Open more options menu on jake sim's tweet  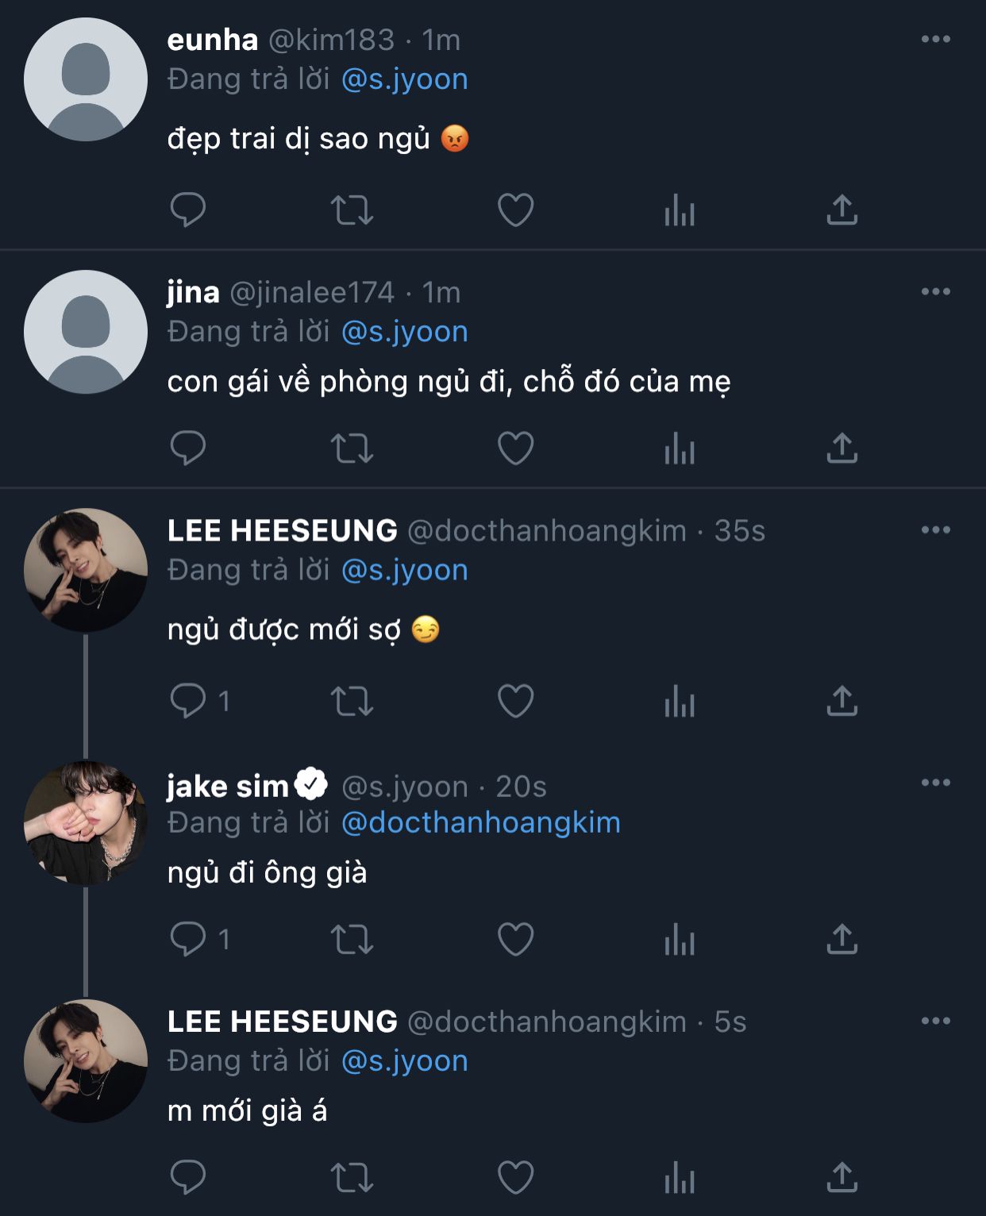(935, 783)
